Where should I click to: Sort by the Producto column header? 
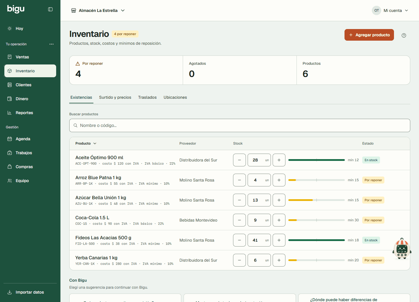point(86,143)
